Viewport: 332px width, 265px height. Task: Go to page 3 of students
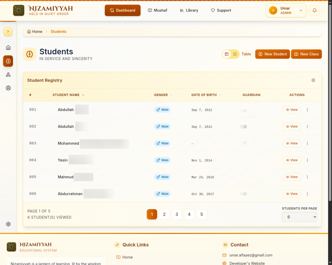click(177, 214)
